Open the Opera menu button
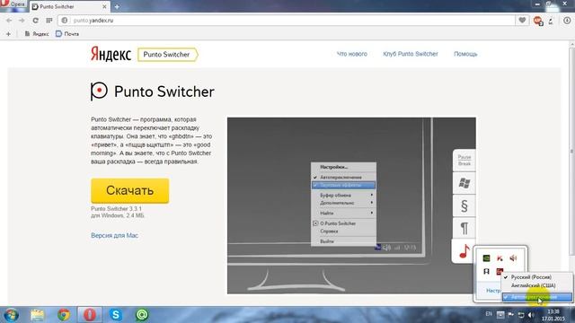This screenshot has height=323, width=575. click(13, 4)
